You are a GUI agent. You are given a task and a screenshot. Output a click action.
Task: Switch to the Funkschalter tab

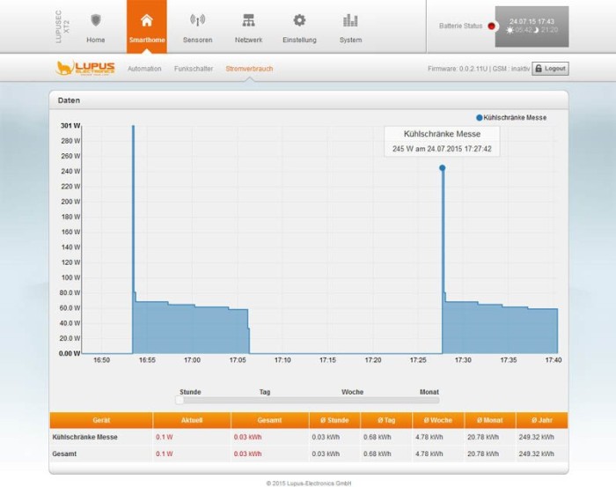pyautogui.click(x=194, y=69)
